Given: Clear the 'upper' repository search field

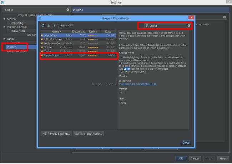Looking at the screenshot, I should 189,26.
